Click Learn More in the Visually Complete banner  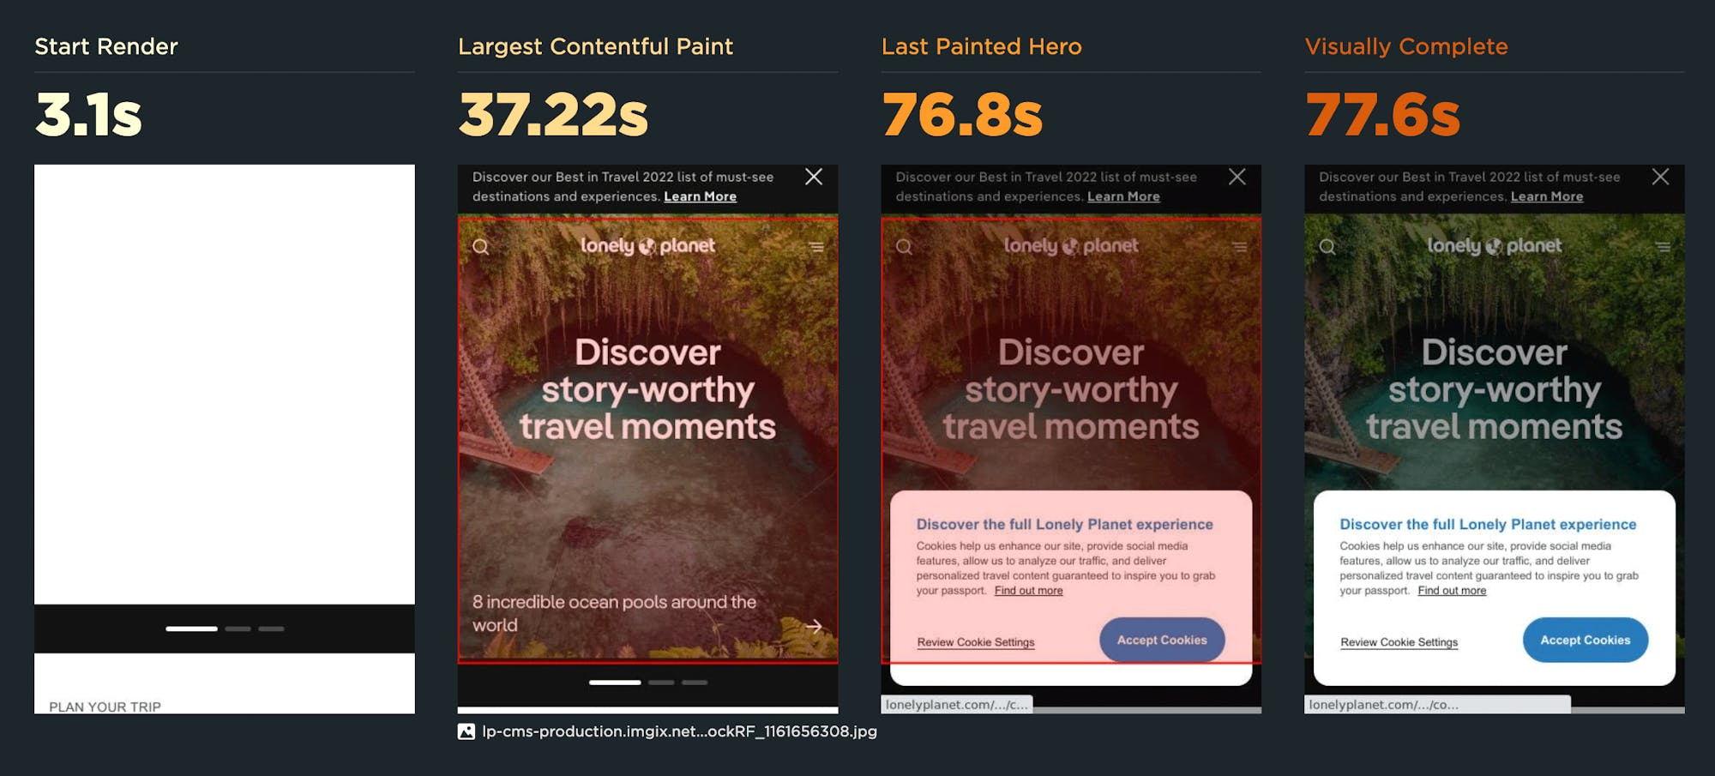click(x=1547, y=196)
